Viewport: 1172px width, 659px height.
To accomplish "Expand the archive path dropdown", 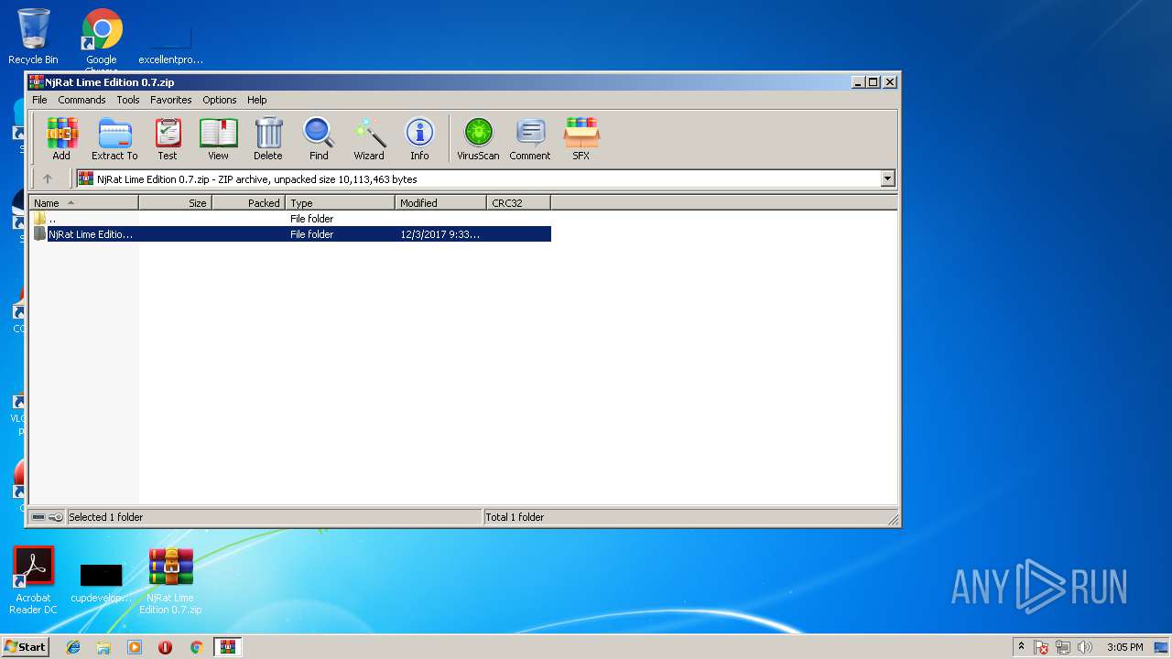I will coord(887,179).
